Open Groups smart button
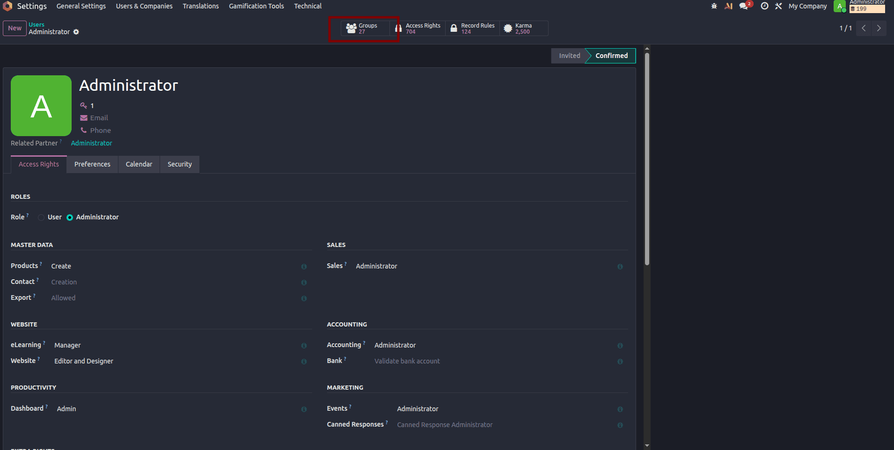894x450 pixels. click(x=365, y=29)
